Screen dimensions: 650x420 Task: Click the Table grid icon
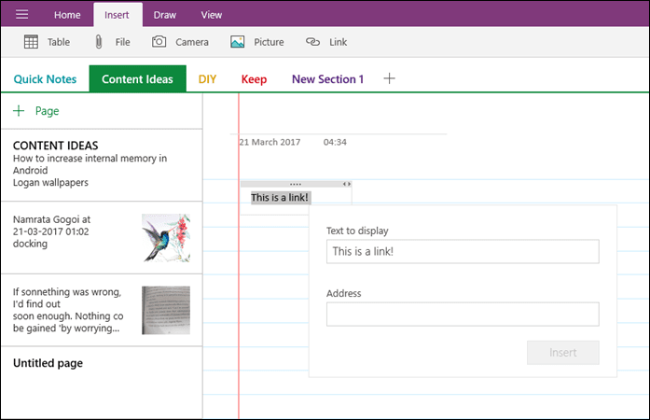(31, 42)
